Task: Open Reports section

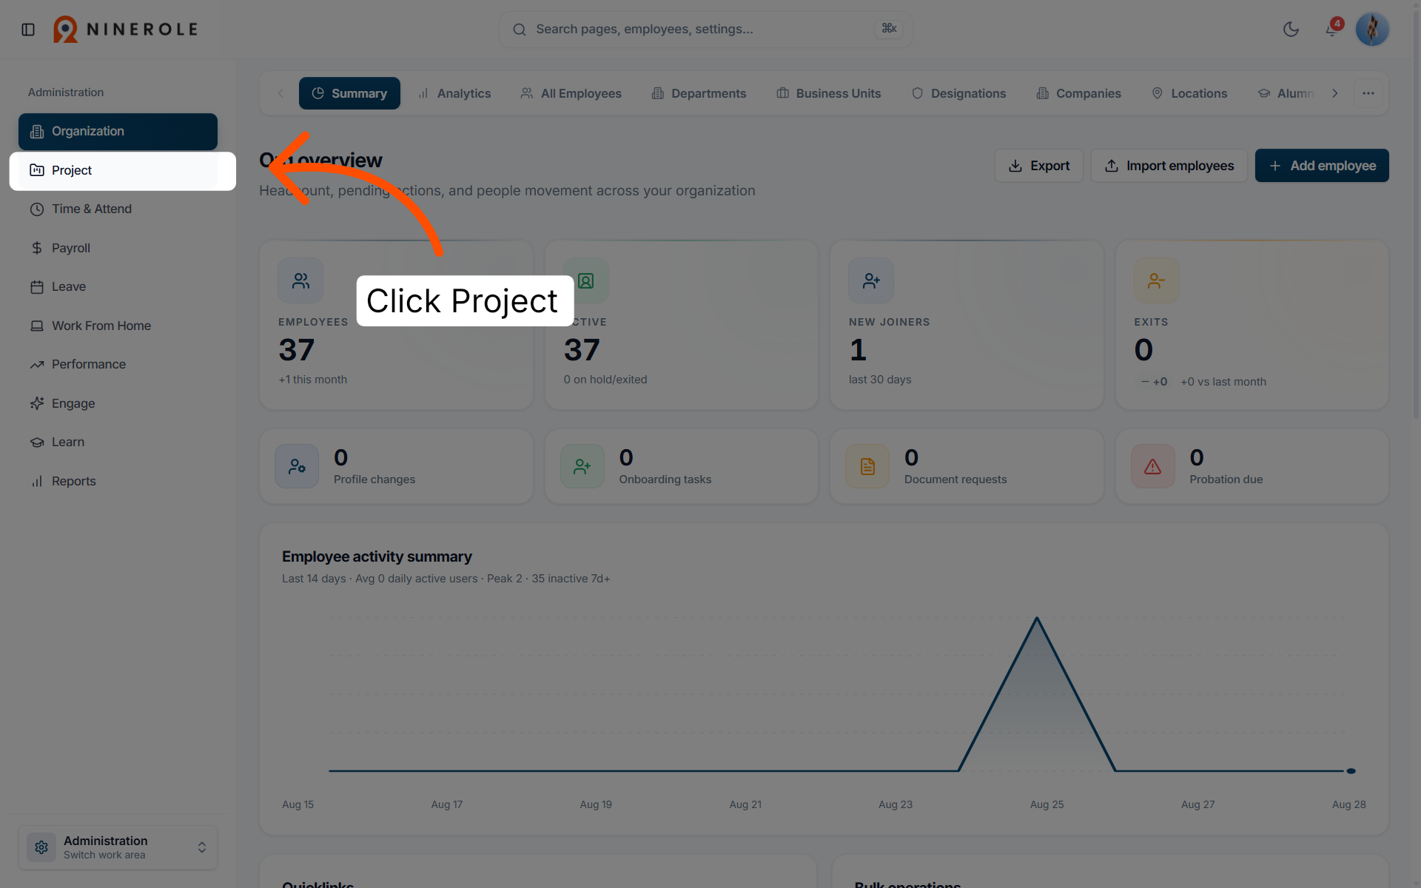Action: coord(118,482)
